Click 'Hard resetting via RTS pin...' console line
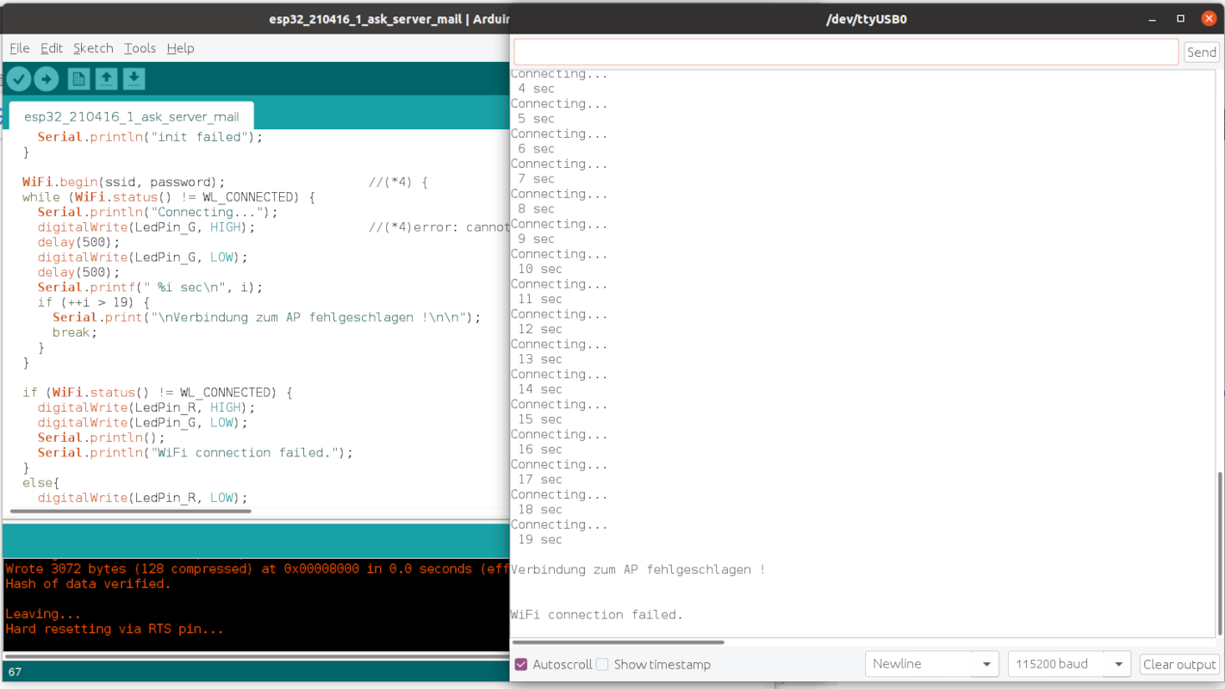This screenshot has width=1225, height=689. 114,629
